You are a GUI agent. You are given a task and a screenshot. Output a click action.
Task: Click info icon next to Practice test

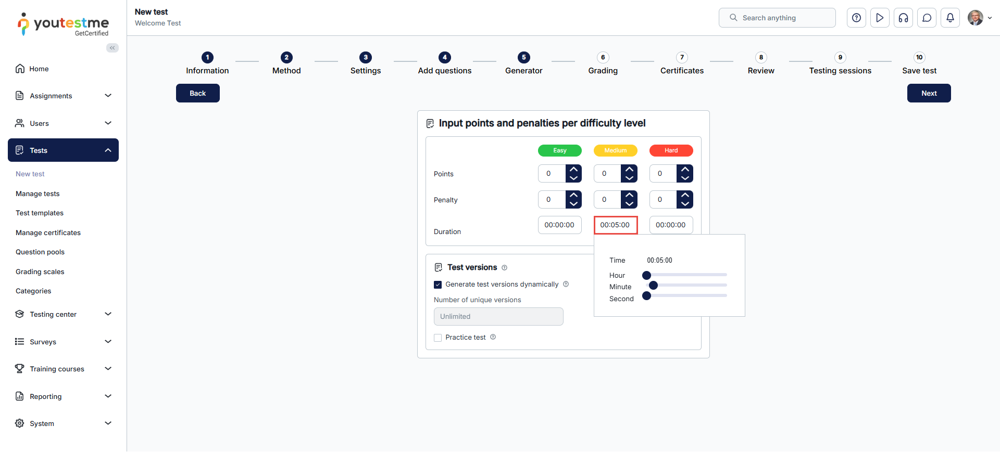[493, 337]
